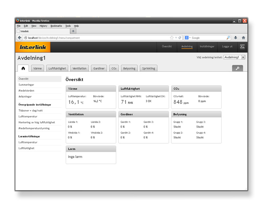Image resolution: width=263 pixels, height=208 pixels.
Task: Open Inställningar in top navigation
Action: [207, 46]
